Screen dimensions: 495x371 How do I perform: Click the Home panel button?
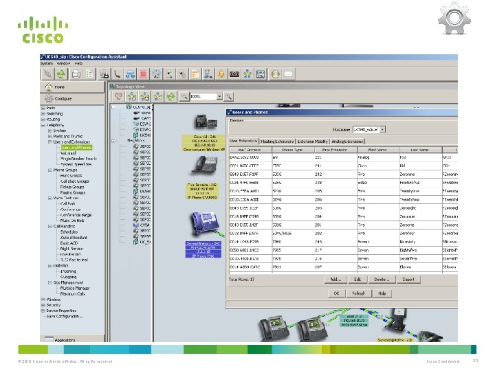point(72,87)
